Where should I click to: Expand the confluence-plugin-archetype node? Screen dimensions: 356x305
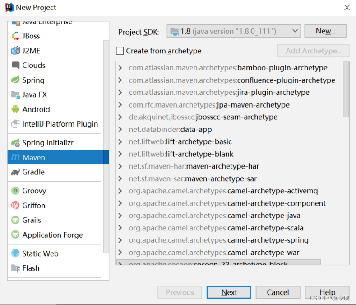click(x=120, y=80)
